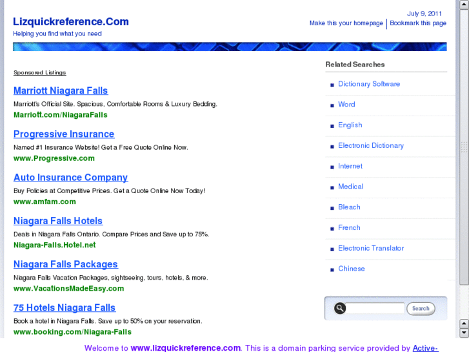Viewport: 469px width, 352px height.
Task: Open Lizquickreference.Com site title
Action: click(71, 21)
